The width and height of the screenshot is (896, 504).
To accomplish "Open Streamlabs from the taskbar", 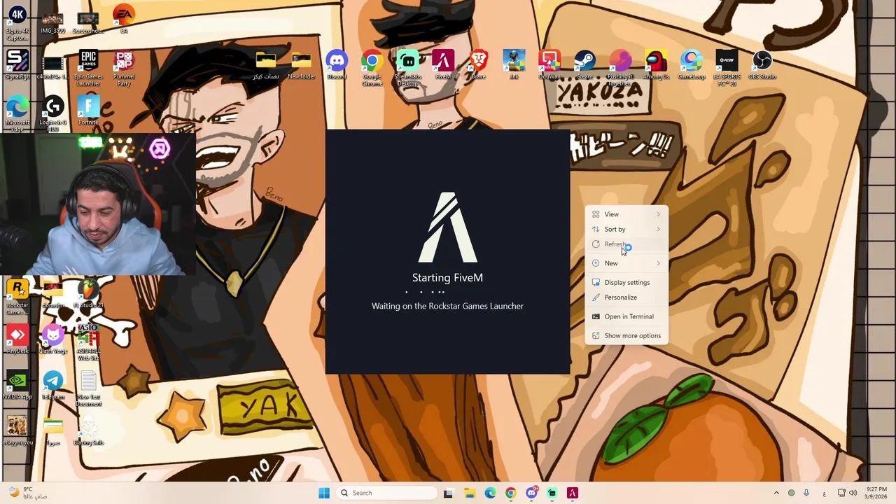I will (x=552, y=493).
